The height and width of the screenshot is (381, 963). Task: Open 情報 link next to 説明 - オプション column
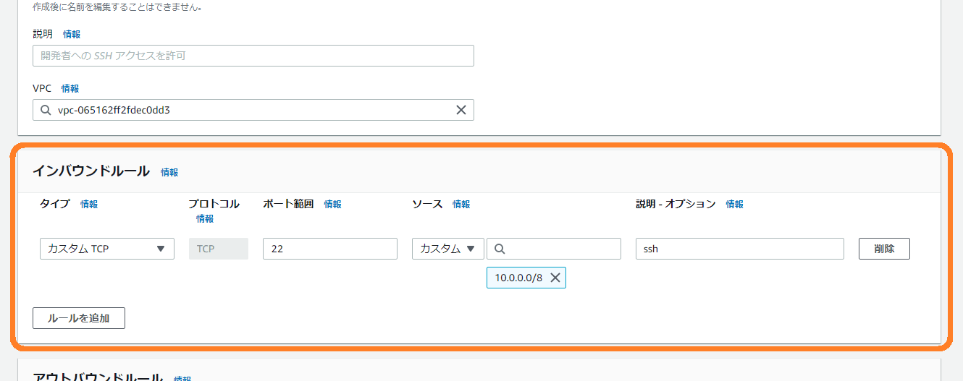[735, 204]
